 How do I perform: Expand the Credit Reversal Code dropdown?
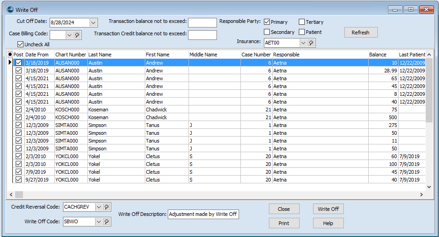[98, 207]
